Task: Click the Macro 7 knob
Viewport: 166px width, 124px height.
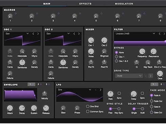Action: pos(139,16)
